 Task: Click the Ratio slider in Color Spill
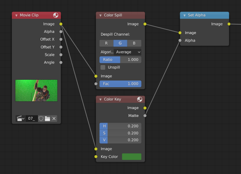[x=120, y=60]
